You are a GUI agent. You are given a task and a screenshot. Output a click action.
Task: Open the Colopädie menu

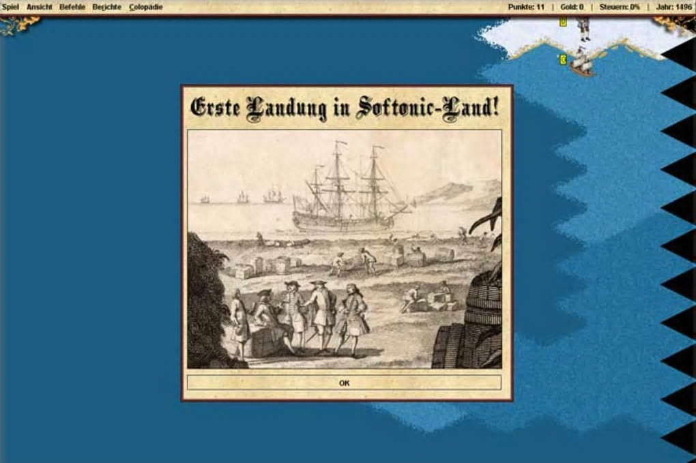[145, 7]
